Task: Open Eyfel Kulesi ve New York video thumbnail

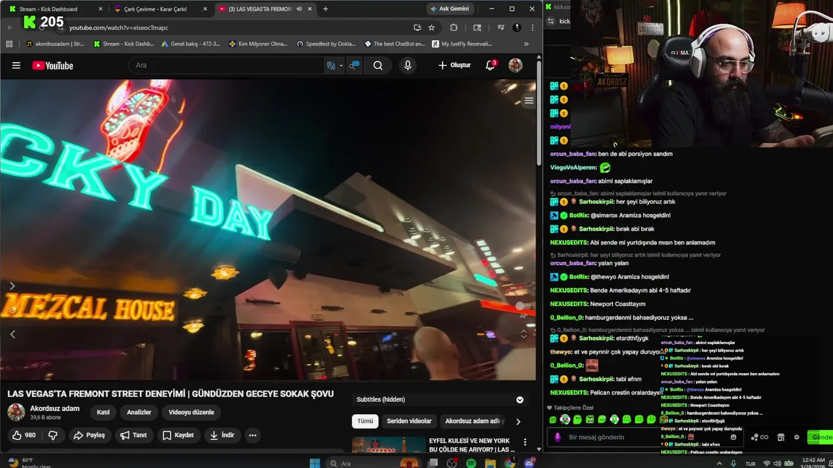Action: [x=389, y=445]
